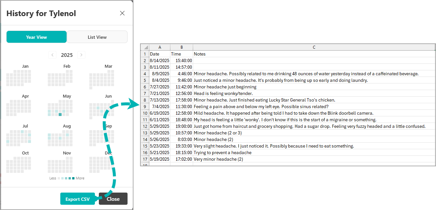Go to previous year using left chevron
Screen dimensions: 436x210
click(x=52, y=55)
